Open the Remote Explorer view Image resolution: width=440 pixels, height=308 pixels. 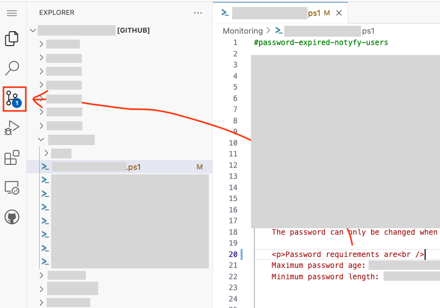[x=12, y=187]
